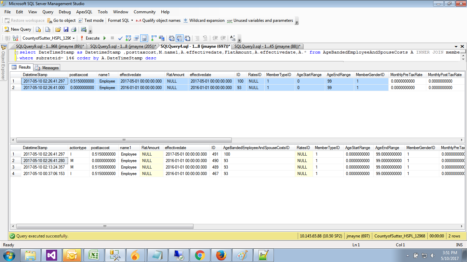Click the 2017-05-10 02:13:24.357 timestamp cell
Screen dimensions: 467x262
45,167
